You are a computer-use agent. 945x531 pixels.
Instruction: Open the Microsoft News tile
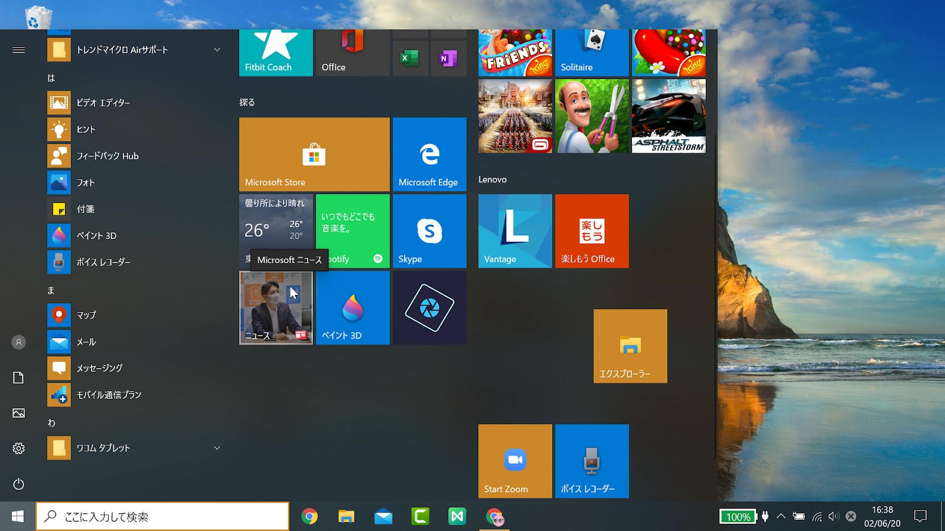[276, 308]
